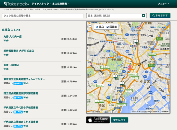Zoom in the map with plus button

(90, 26)
